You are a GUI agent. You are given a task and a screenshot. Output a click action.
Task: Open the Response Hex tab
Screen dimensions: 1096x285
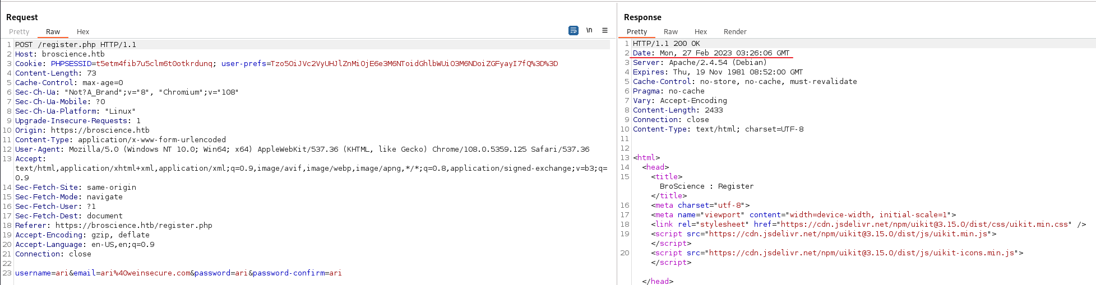point(701,32)
